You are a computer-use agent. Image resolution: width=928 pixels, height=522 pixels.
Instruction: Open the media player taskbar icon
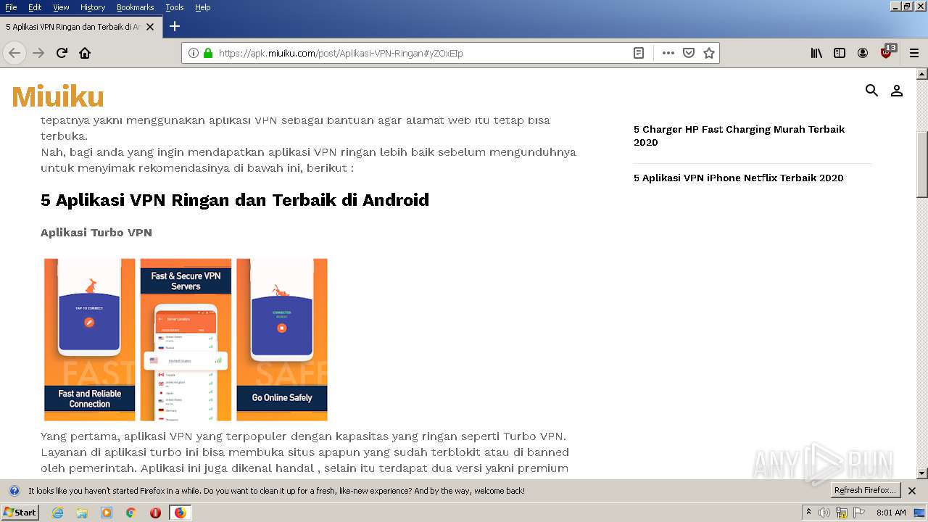107,513
